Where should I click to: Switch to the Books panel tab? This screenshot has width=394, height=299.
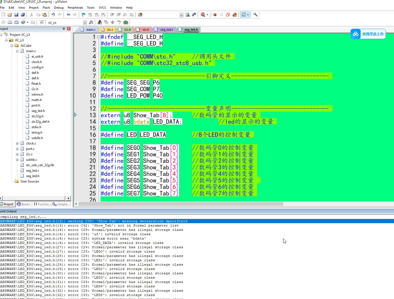pos(23,204)
